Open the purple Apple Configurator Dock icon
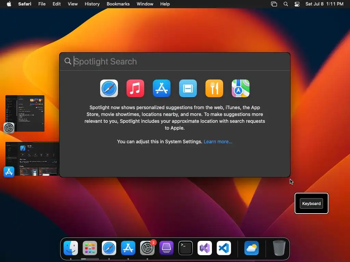The height and width of the screenshot is (262, 350). [x=166, y=248]
